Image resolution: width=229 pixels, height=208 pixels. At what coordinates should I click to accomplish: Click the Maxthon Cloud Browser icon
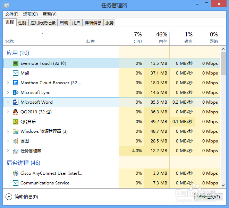coord(16,83)
